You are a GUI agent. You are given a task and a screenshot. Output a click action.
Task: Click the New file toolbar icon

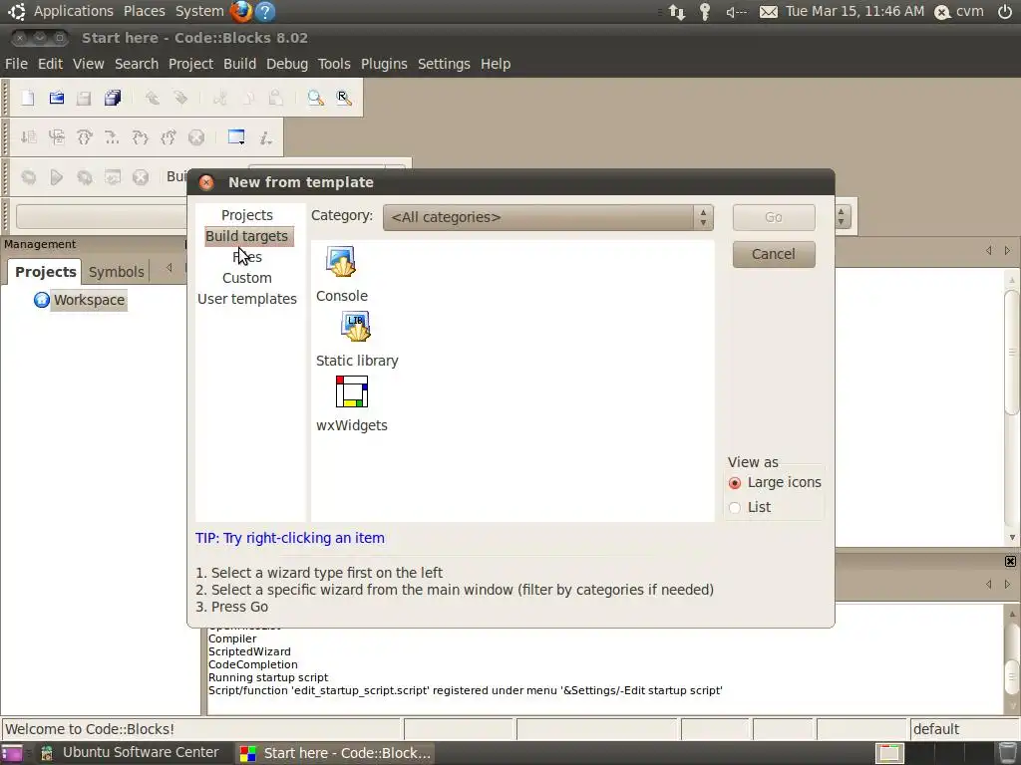(x=28, y=98)
